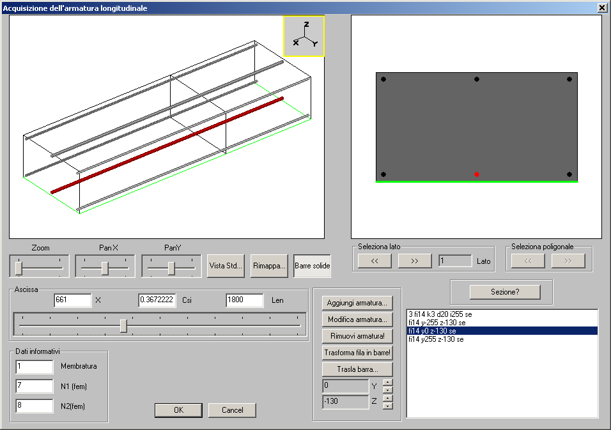The width and height of the screenshot is (611, 430).
Task: Click the Aggiungi armatura... button
Action: click(357, 303)
